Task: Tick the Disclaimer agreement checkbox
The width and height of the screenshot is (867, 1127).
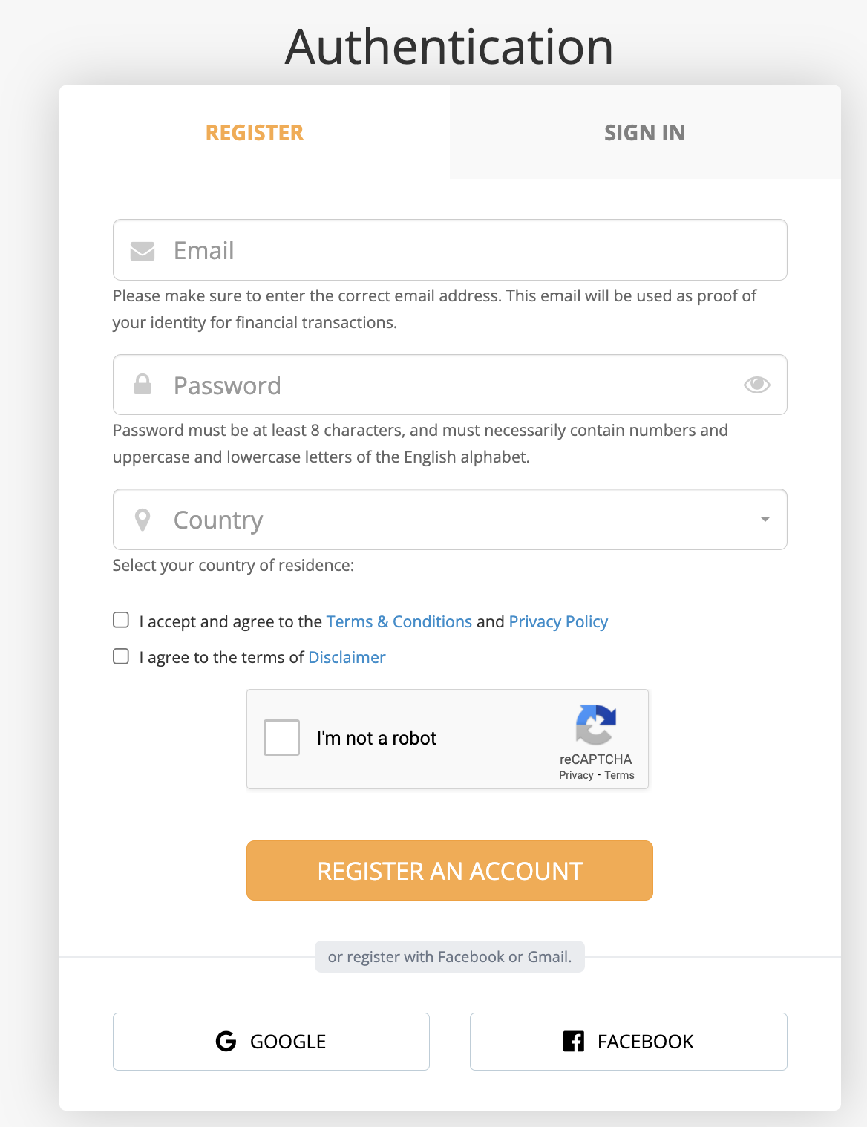Action: pos(121,656)
